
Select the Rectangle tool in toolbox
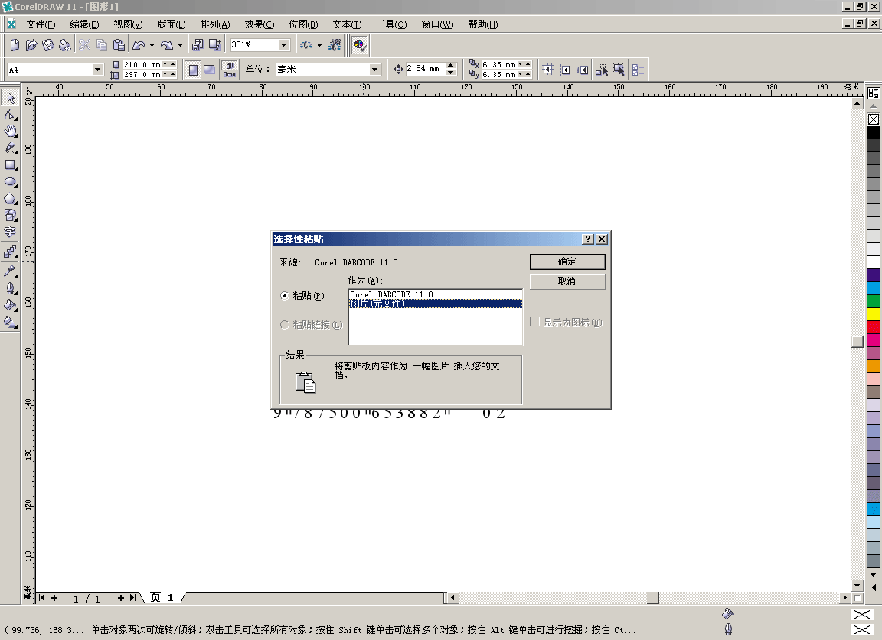point(10,164)
